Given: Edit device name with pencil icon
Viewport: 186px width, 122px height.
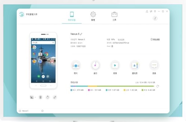Looking at the screenshot, I should click(81, 34).
